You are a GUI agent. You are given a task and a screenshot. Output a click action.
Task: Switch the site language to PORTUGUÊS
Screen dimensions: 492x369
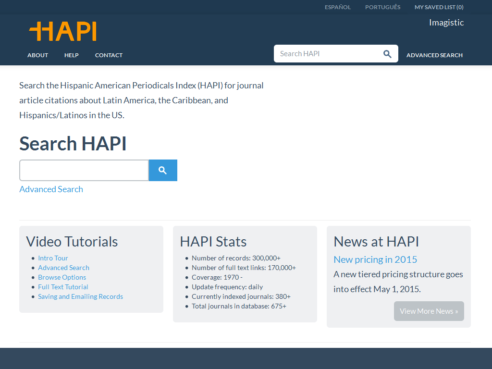[382, 7]
